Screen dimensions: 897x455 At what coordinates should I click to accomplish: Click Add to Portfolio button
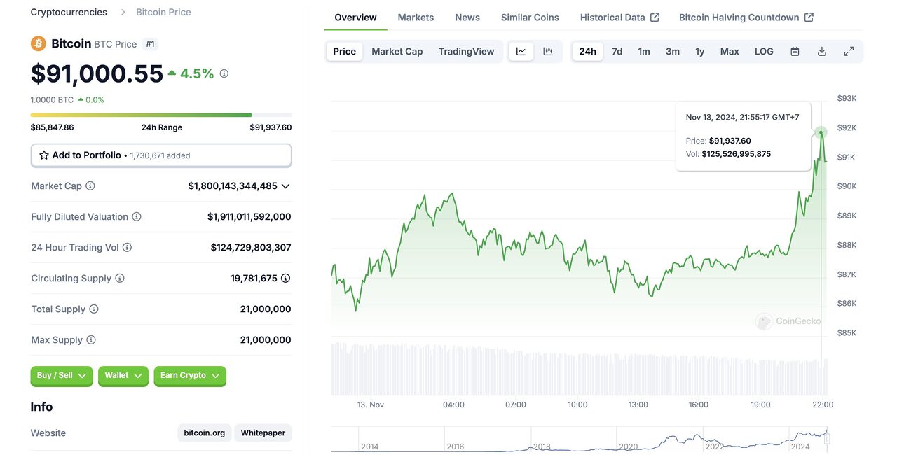161,155
